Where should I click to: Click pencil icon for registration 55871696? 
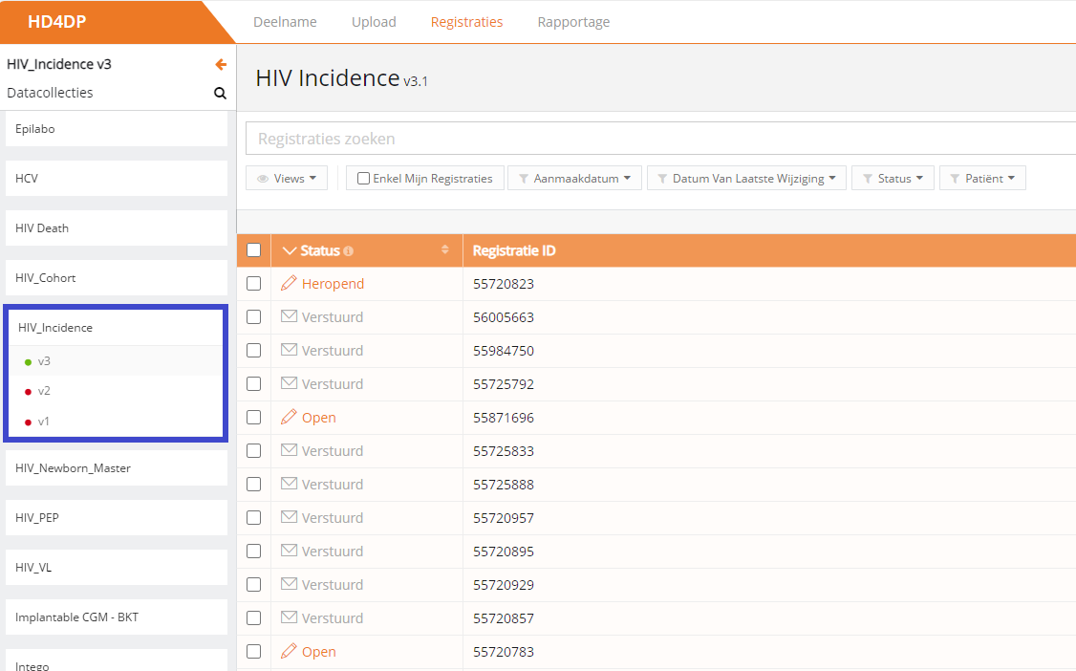click(x=289, y=418)
